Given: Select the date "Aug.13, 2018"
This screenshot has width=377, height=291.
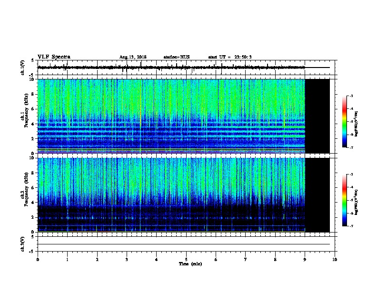Looking at the screenshot, I should 133,57.
